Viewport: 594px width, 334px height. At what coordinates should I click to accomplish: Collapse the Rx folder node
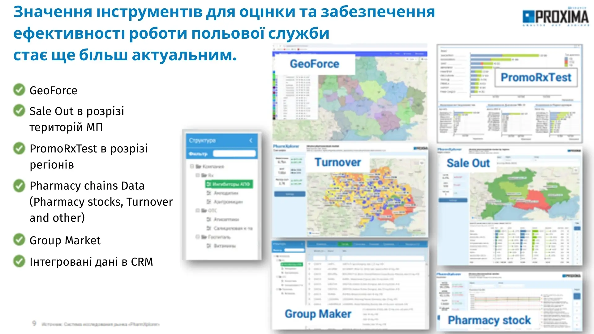(197, 175)
